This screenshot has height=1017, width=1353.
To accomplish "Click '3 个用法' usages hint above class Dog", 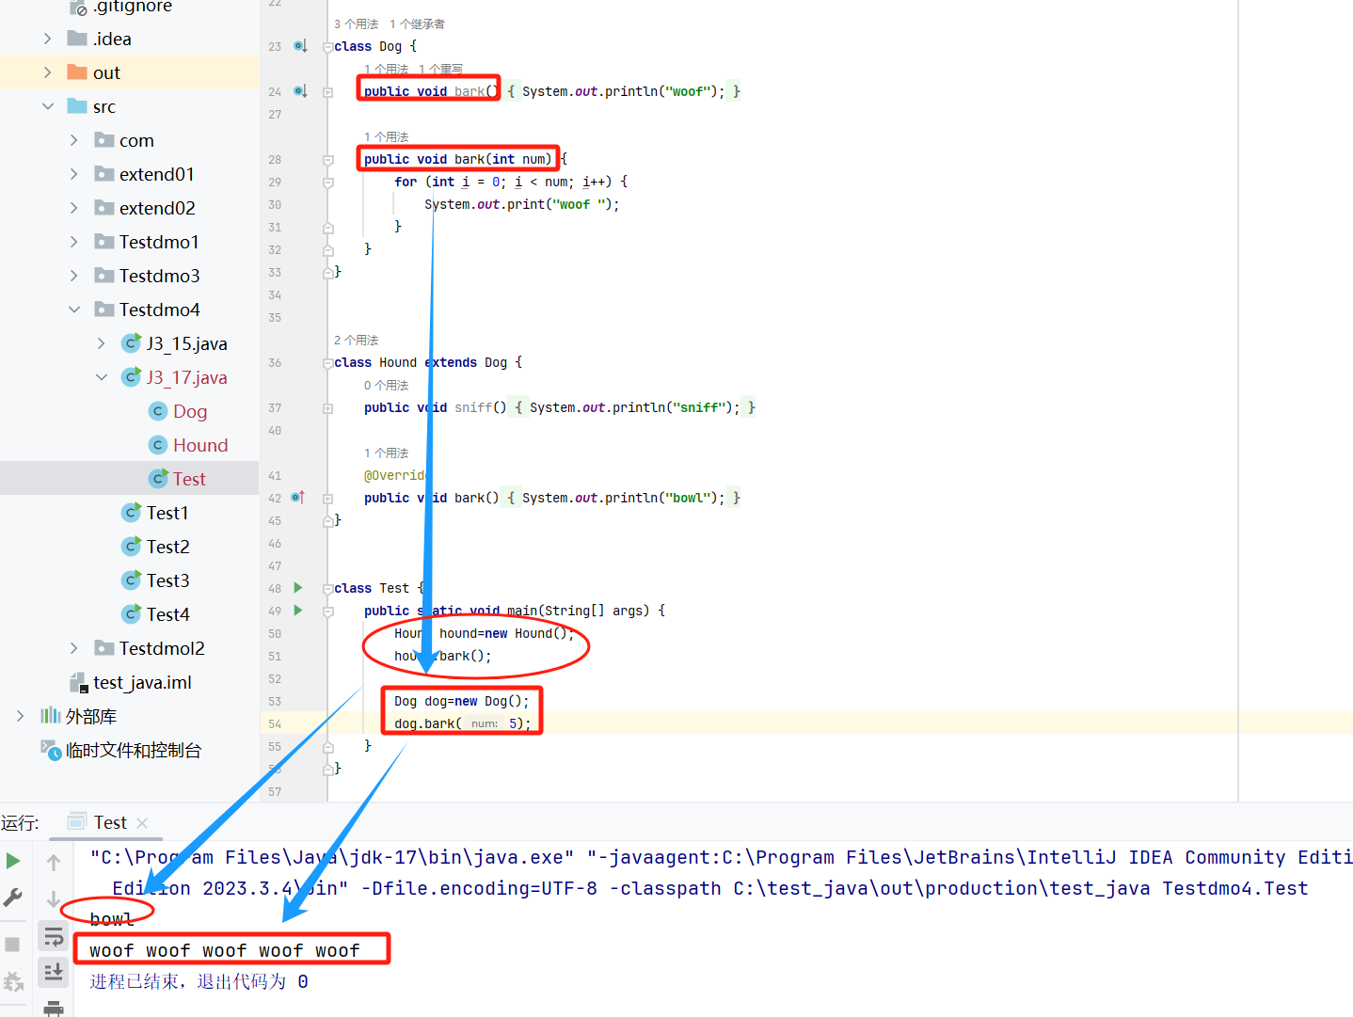I will (x=356, y=24).
